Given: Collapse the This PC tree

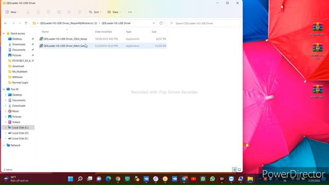Looking at the screenshot, I should pos(4,89).
